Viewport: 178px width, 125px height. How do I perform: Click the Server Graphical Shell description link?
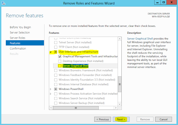click(140, 39)
